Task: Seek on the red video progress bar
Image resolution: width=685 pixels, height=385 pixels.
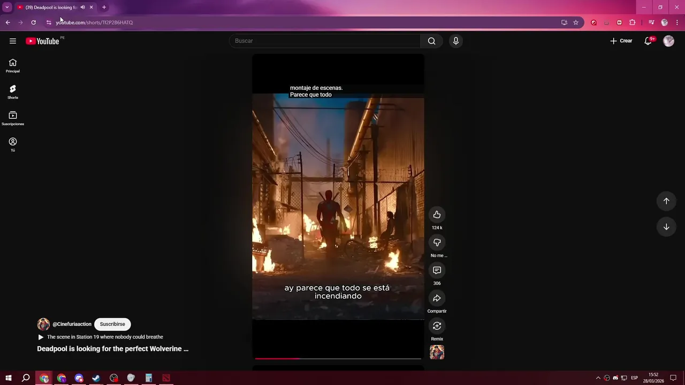Action: pos(338,358)
